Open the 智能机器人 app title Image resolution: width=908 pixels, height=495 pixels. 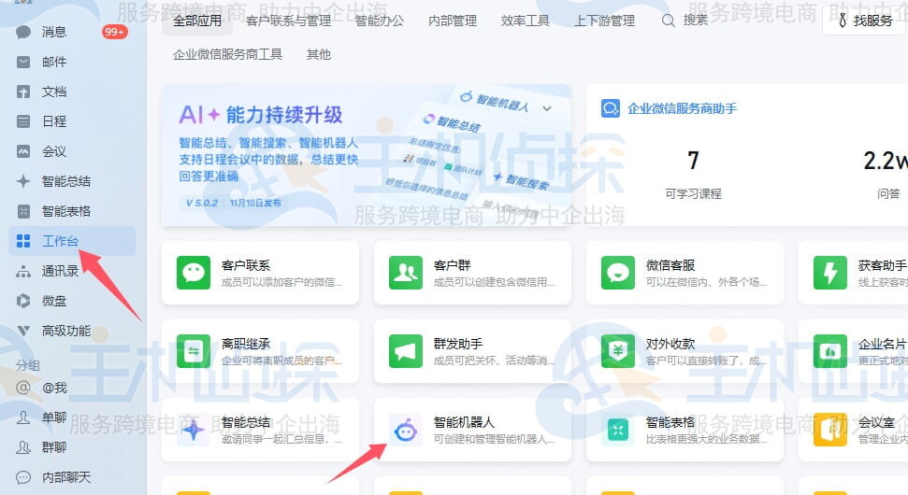[465, 423]
